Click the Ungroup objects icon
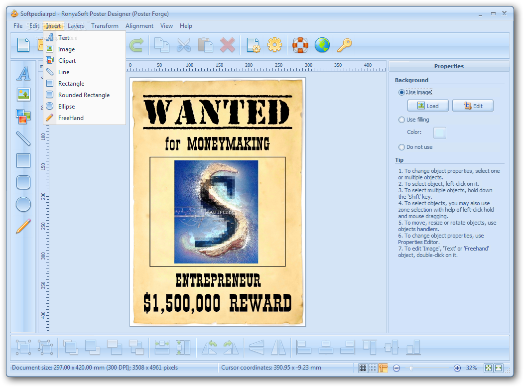 [x=45, y=347]
